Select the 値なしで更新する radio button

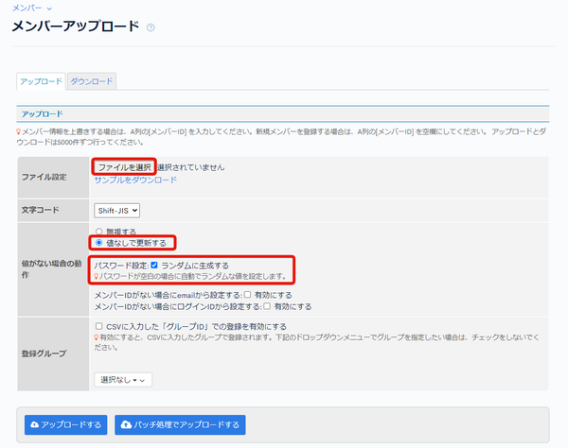(x=98, y=243)
